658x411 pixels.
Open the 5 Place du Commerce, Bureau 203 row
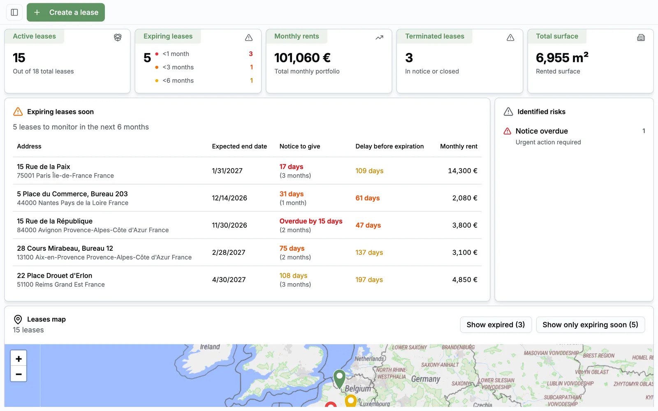tap(247, 198)
